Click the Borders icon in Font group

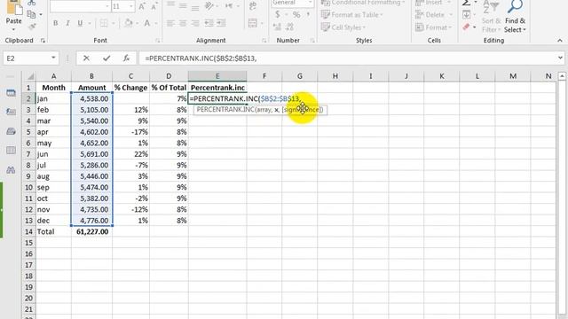point(104,23)
